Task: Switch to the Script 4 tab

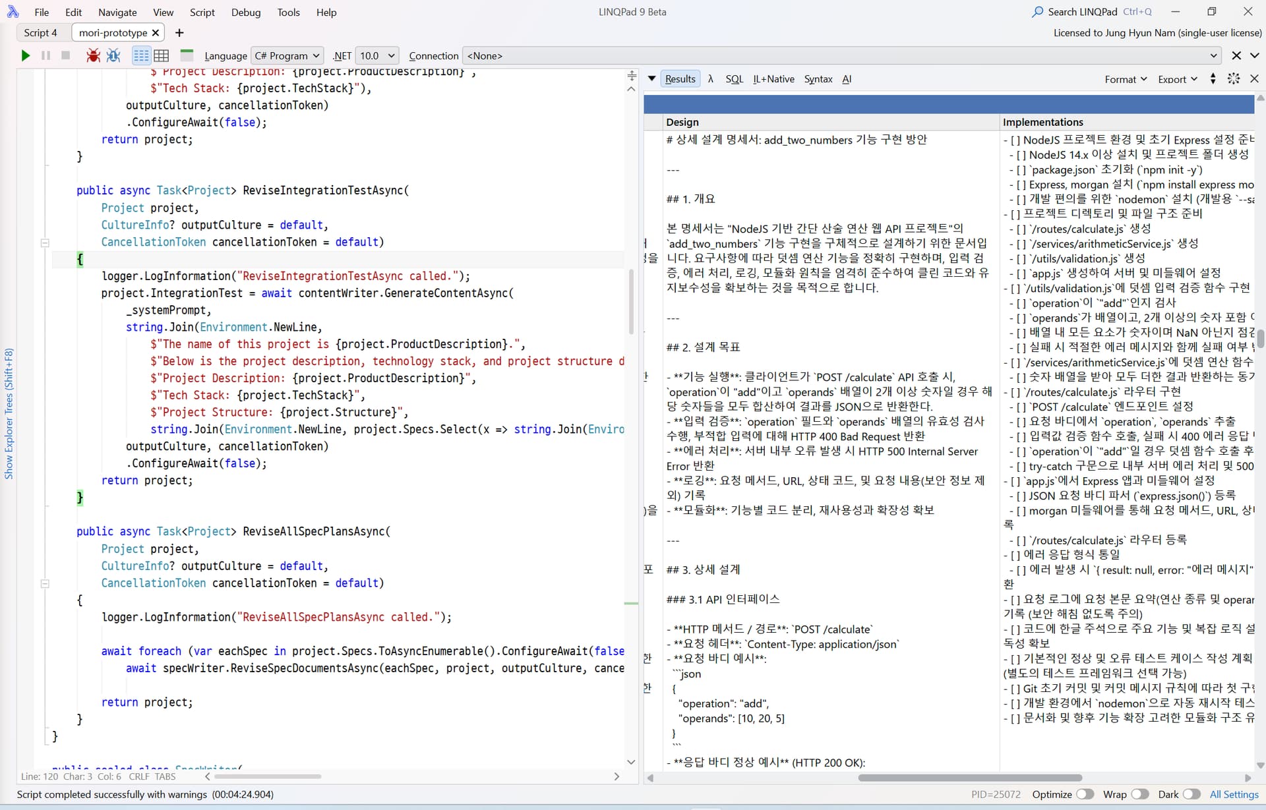Action: (41, 33)
